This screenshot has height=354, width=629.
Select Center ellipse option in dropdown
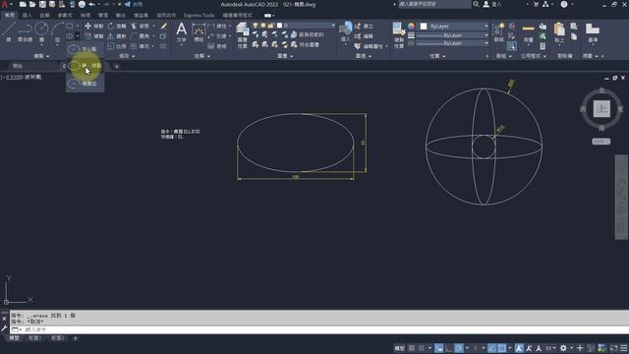[x=86, y=49]
